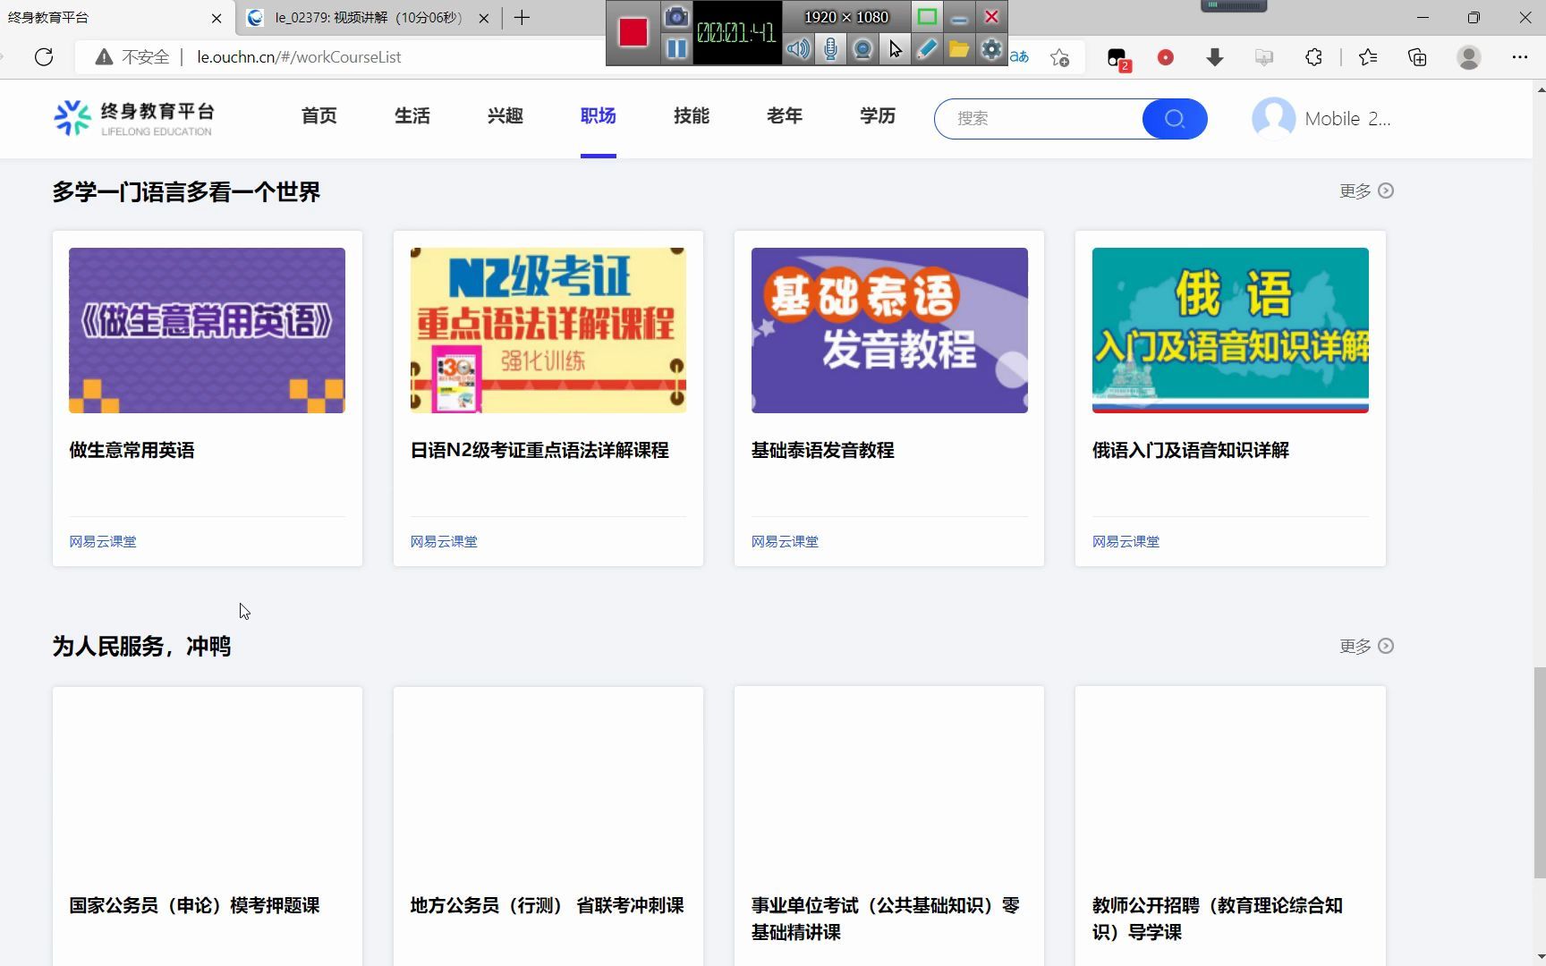This screenshot has width=1546, height=966.
Task: Open the 地方公务员（行测）省联考冲刺课 course
Action: coord(548,826)
